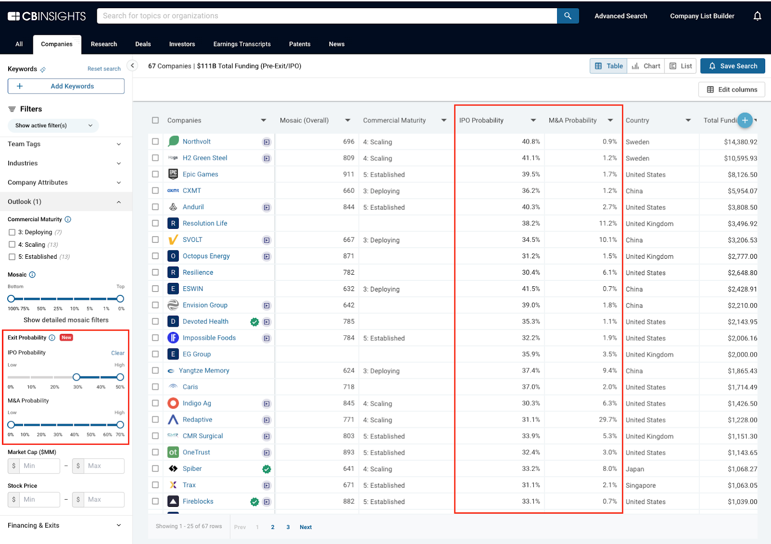This screenshot has width=771, height=544.
Task: Click the info icon beside Commercial Maturity
Action: (x=68, y=219)
